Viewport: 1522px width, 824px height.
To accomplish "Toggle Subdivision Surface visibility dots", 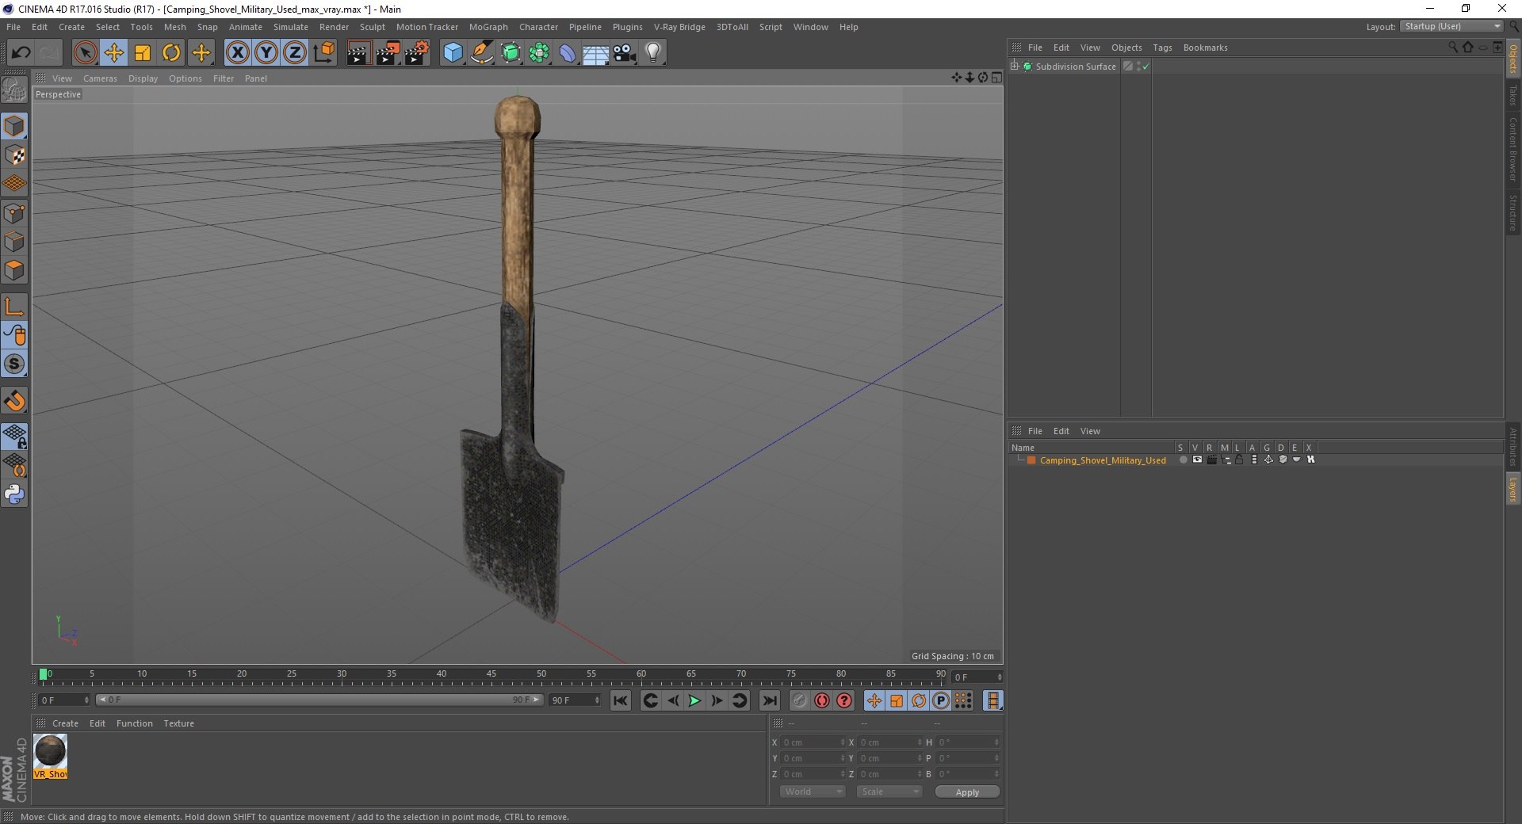I will tap(1138, 67).
